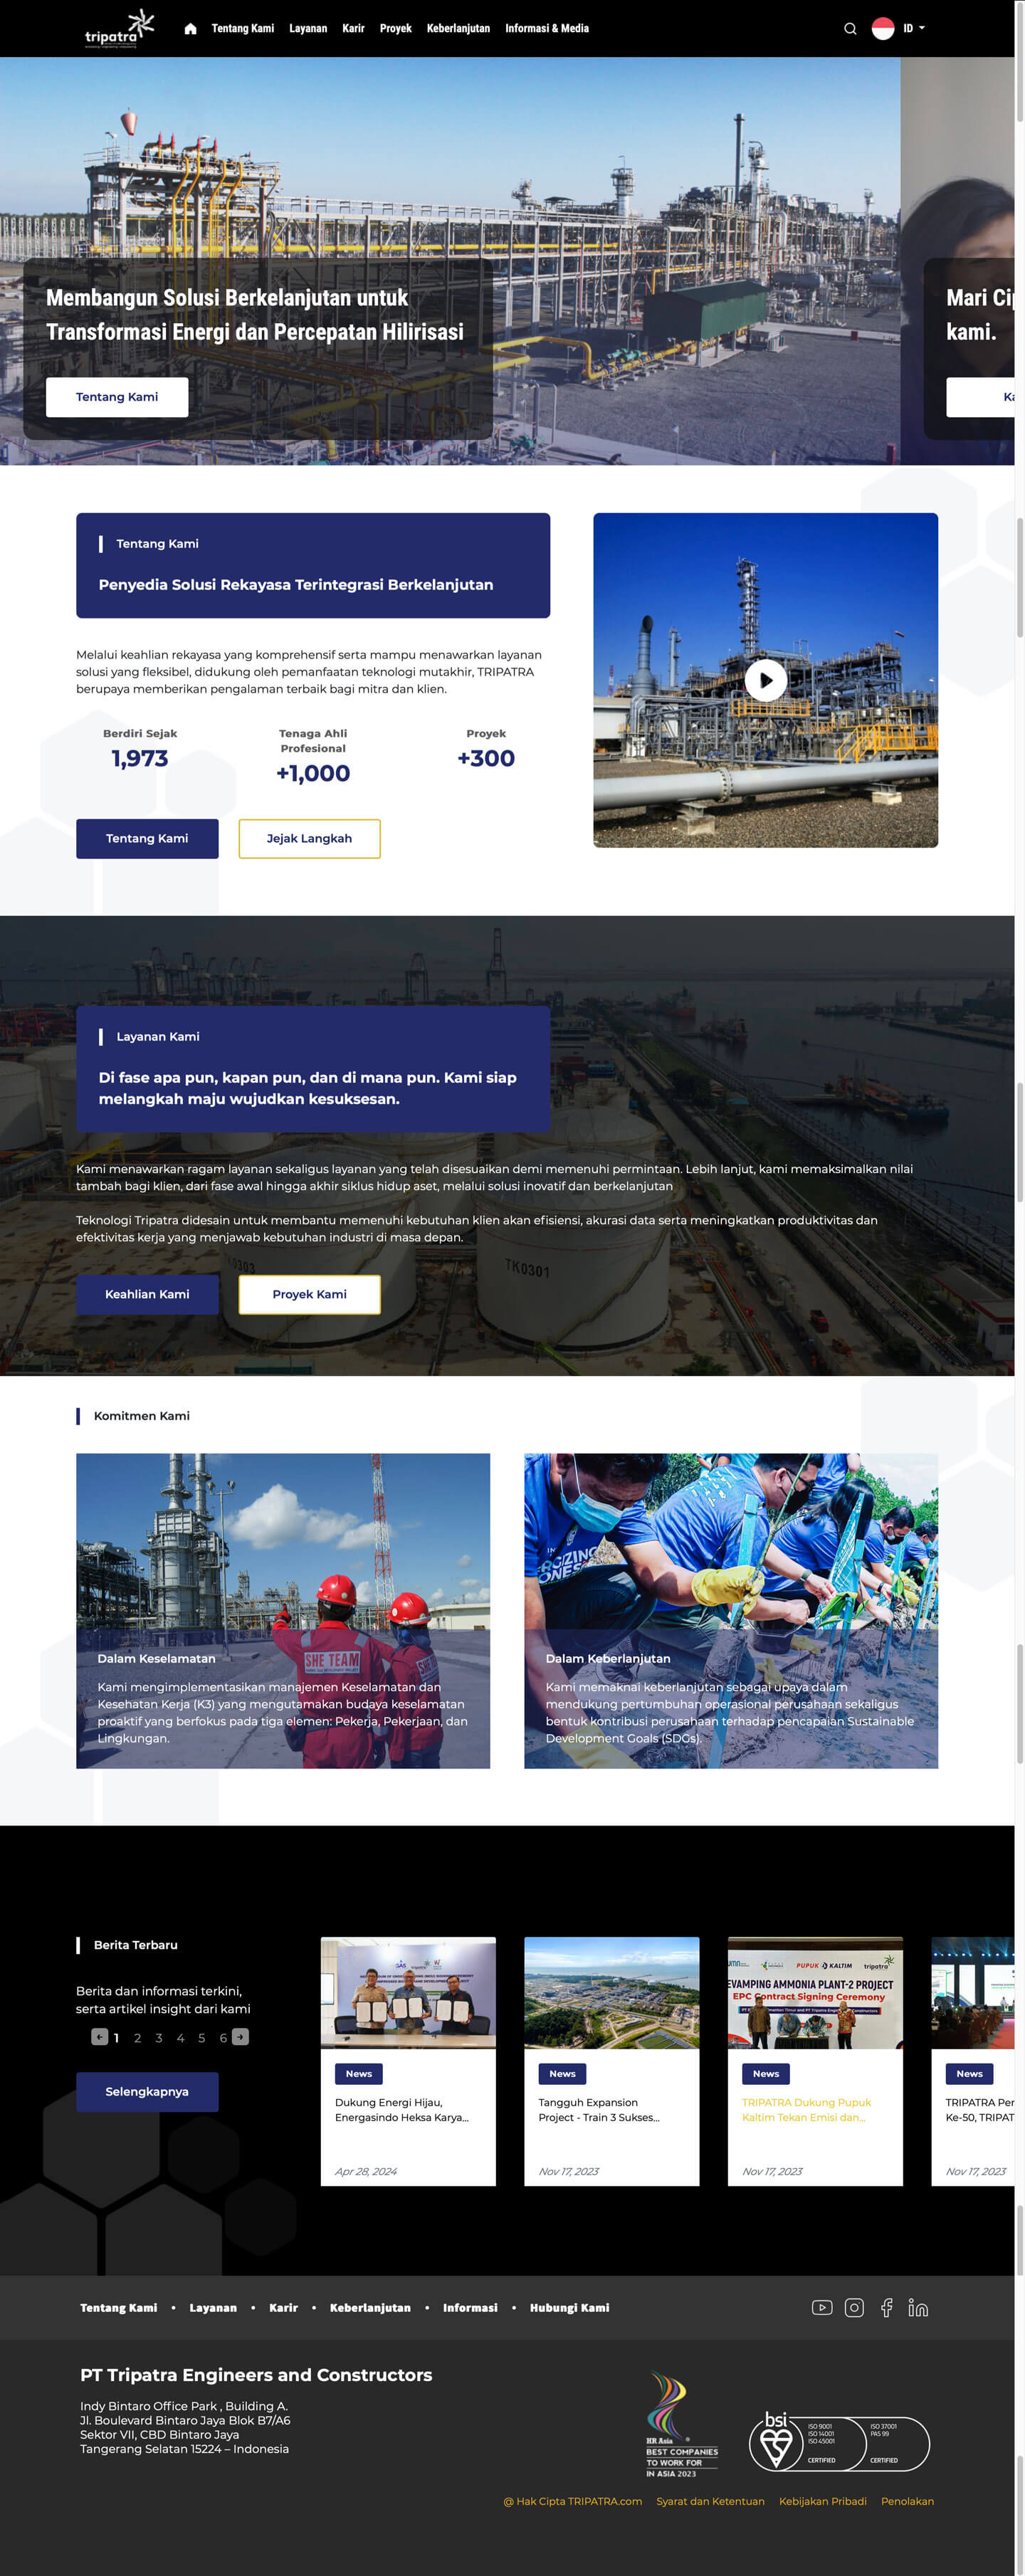Viewport: 1025px width, 2576px height.
Task: Select news page 4
Action: pos(180,2038)
